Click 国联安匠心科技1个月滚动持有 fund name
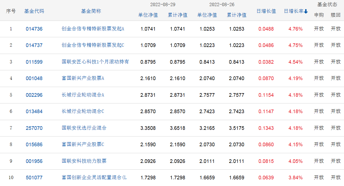The width and height of the screenshot is (344, 186). coord(95,62)
